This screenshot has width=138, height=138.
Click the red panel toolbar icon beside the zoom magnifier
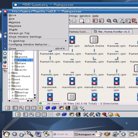[x=101, y=21]
